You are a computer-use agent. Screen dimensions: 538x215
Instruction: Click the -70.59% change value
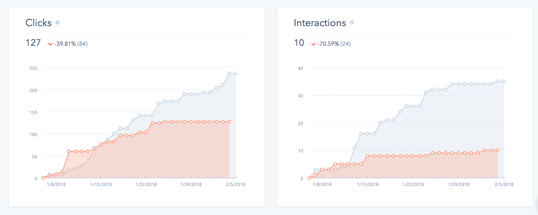[329, 44]
